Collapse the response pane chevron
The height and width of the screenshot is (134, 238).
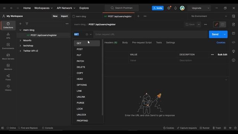point(226,80)
